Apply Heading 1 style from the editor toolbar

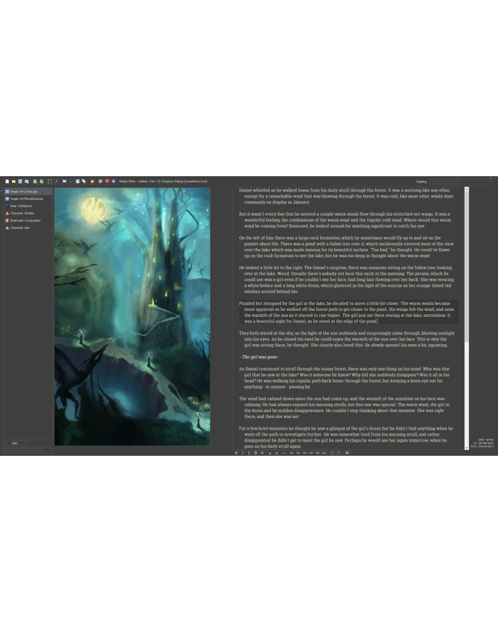pos(291,453)
